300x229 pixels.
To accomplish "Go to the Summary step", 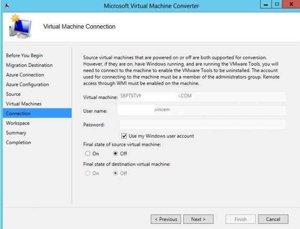I will [16, 133].
